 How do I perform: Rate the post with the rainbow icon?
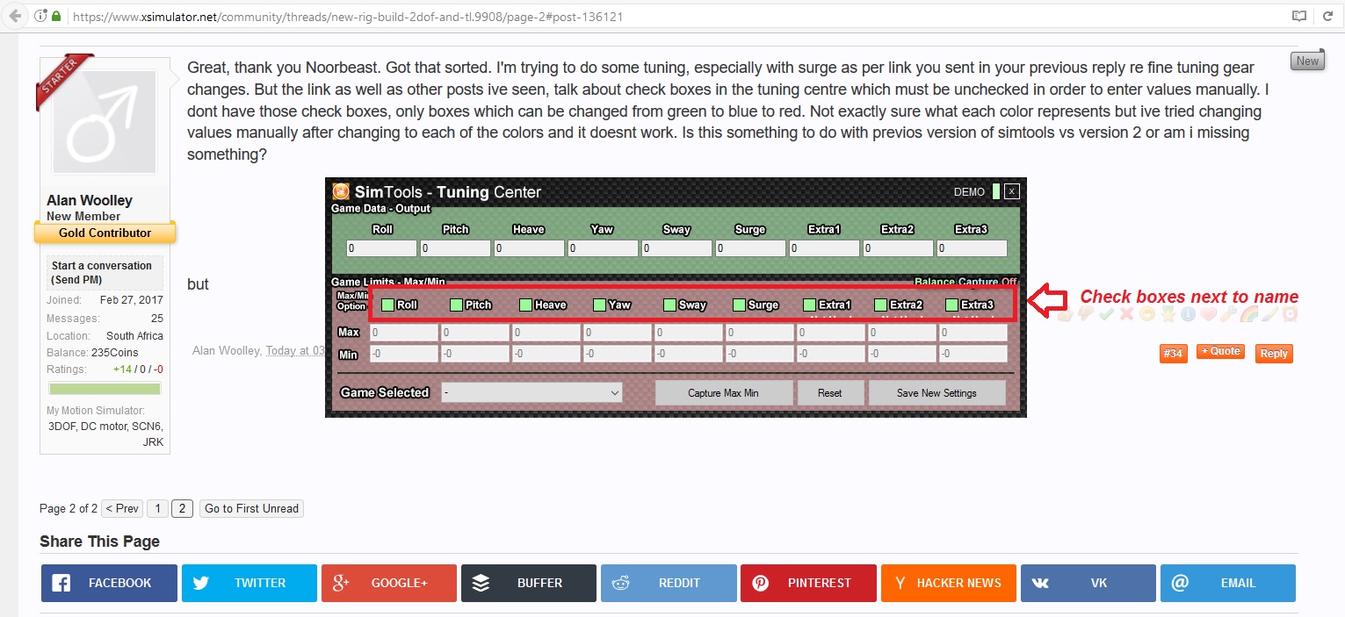coord(1248,313)
